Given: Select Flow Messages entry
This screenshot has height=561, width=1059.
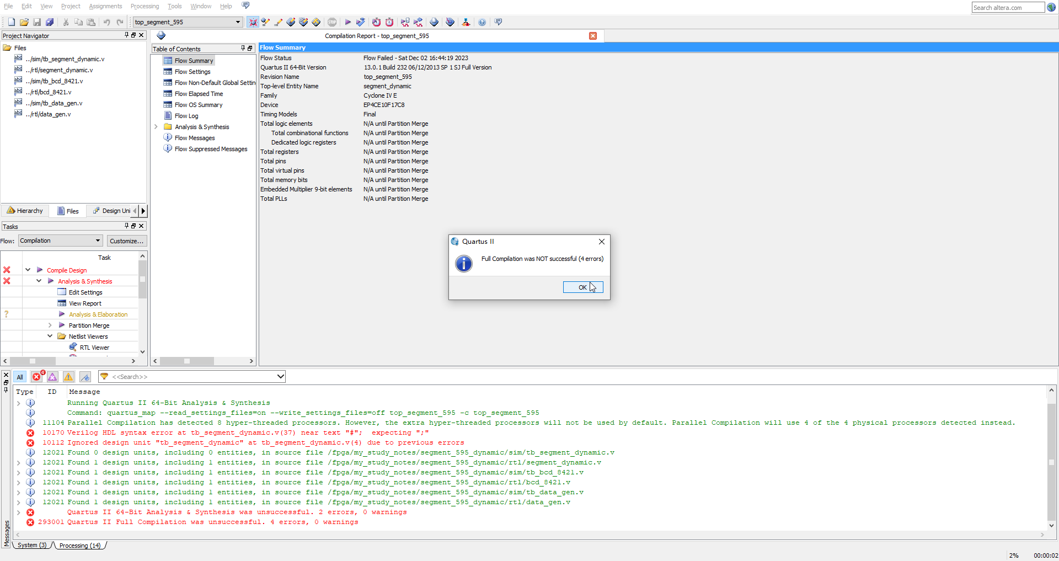Looking at the screenshot, I should (195, 138).
